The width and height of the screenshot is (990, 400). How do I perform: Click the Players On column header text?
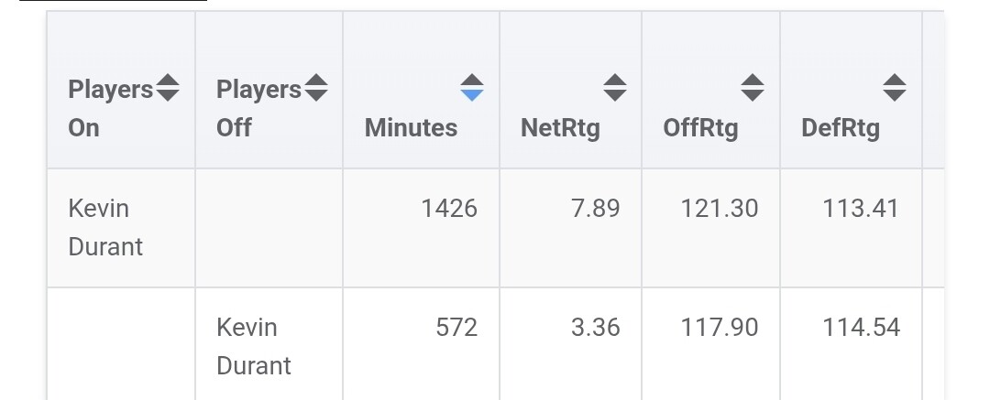coord(109,108)
